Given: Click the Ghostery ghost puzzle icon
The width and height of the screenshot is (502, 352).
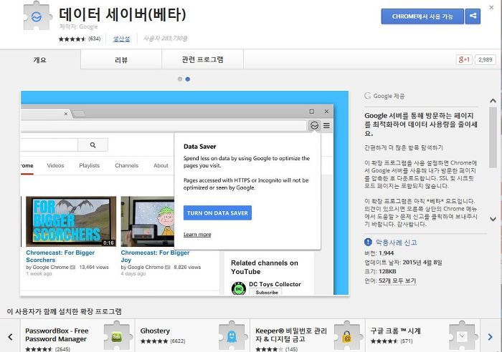Looking at the screenshot, I should point(232,336).
